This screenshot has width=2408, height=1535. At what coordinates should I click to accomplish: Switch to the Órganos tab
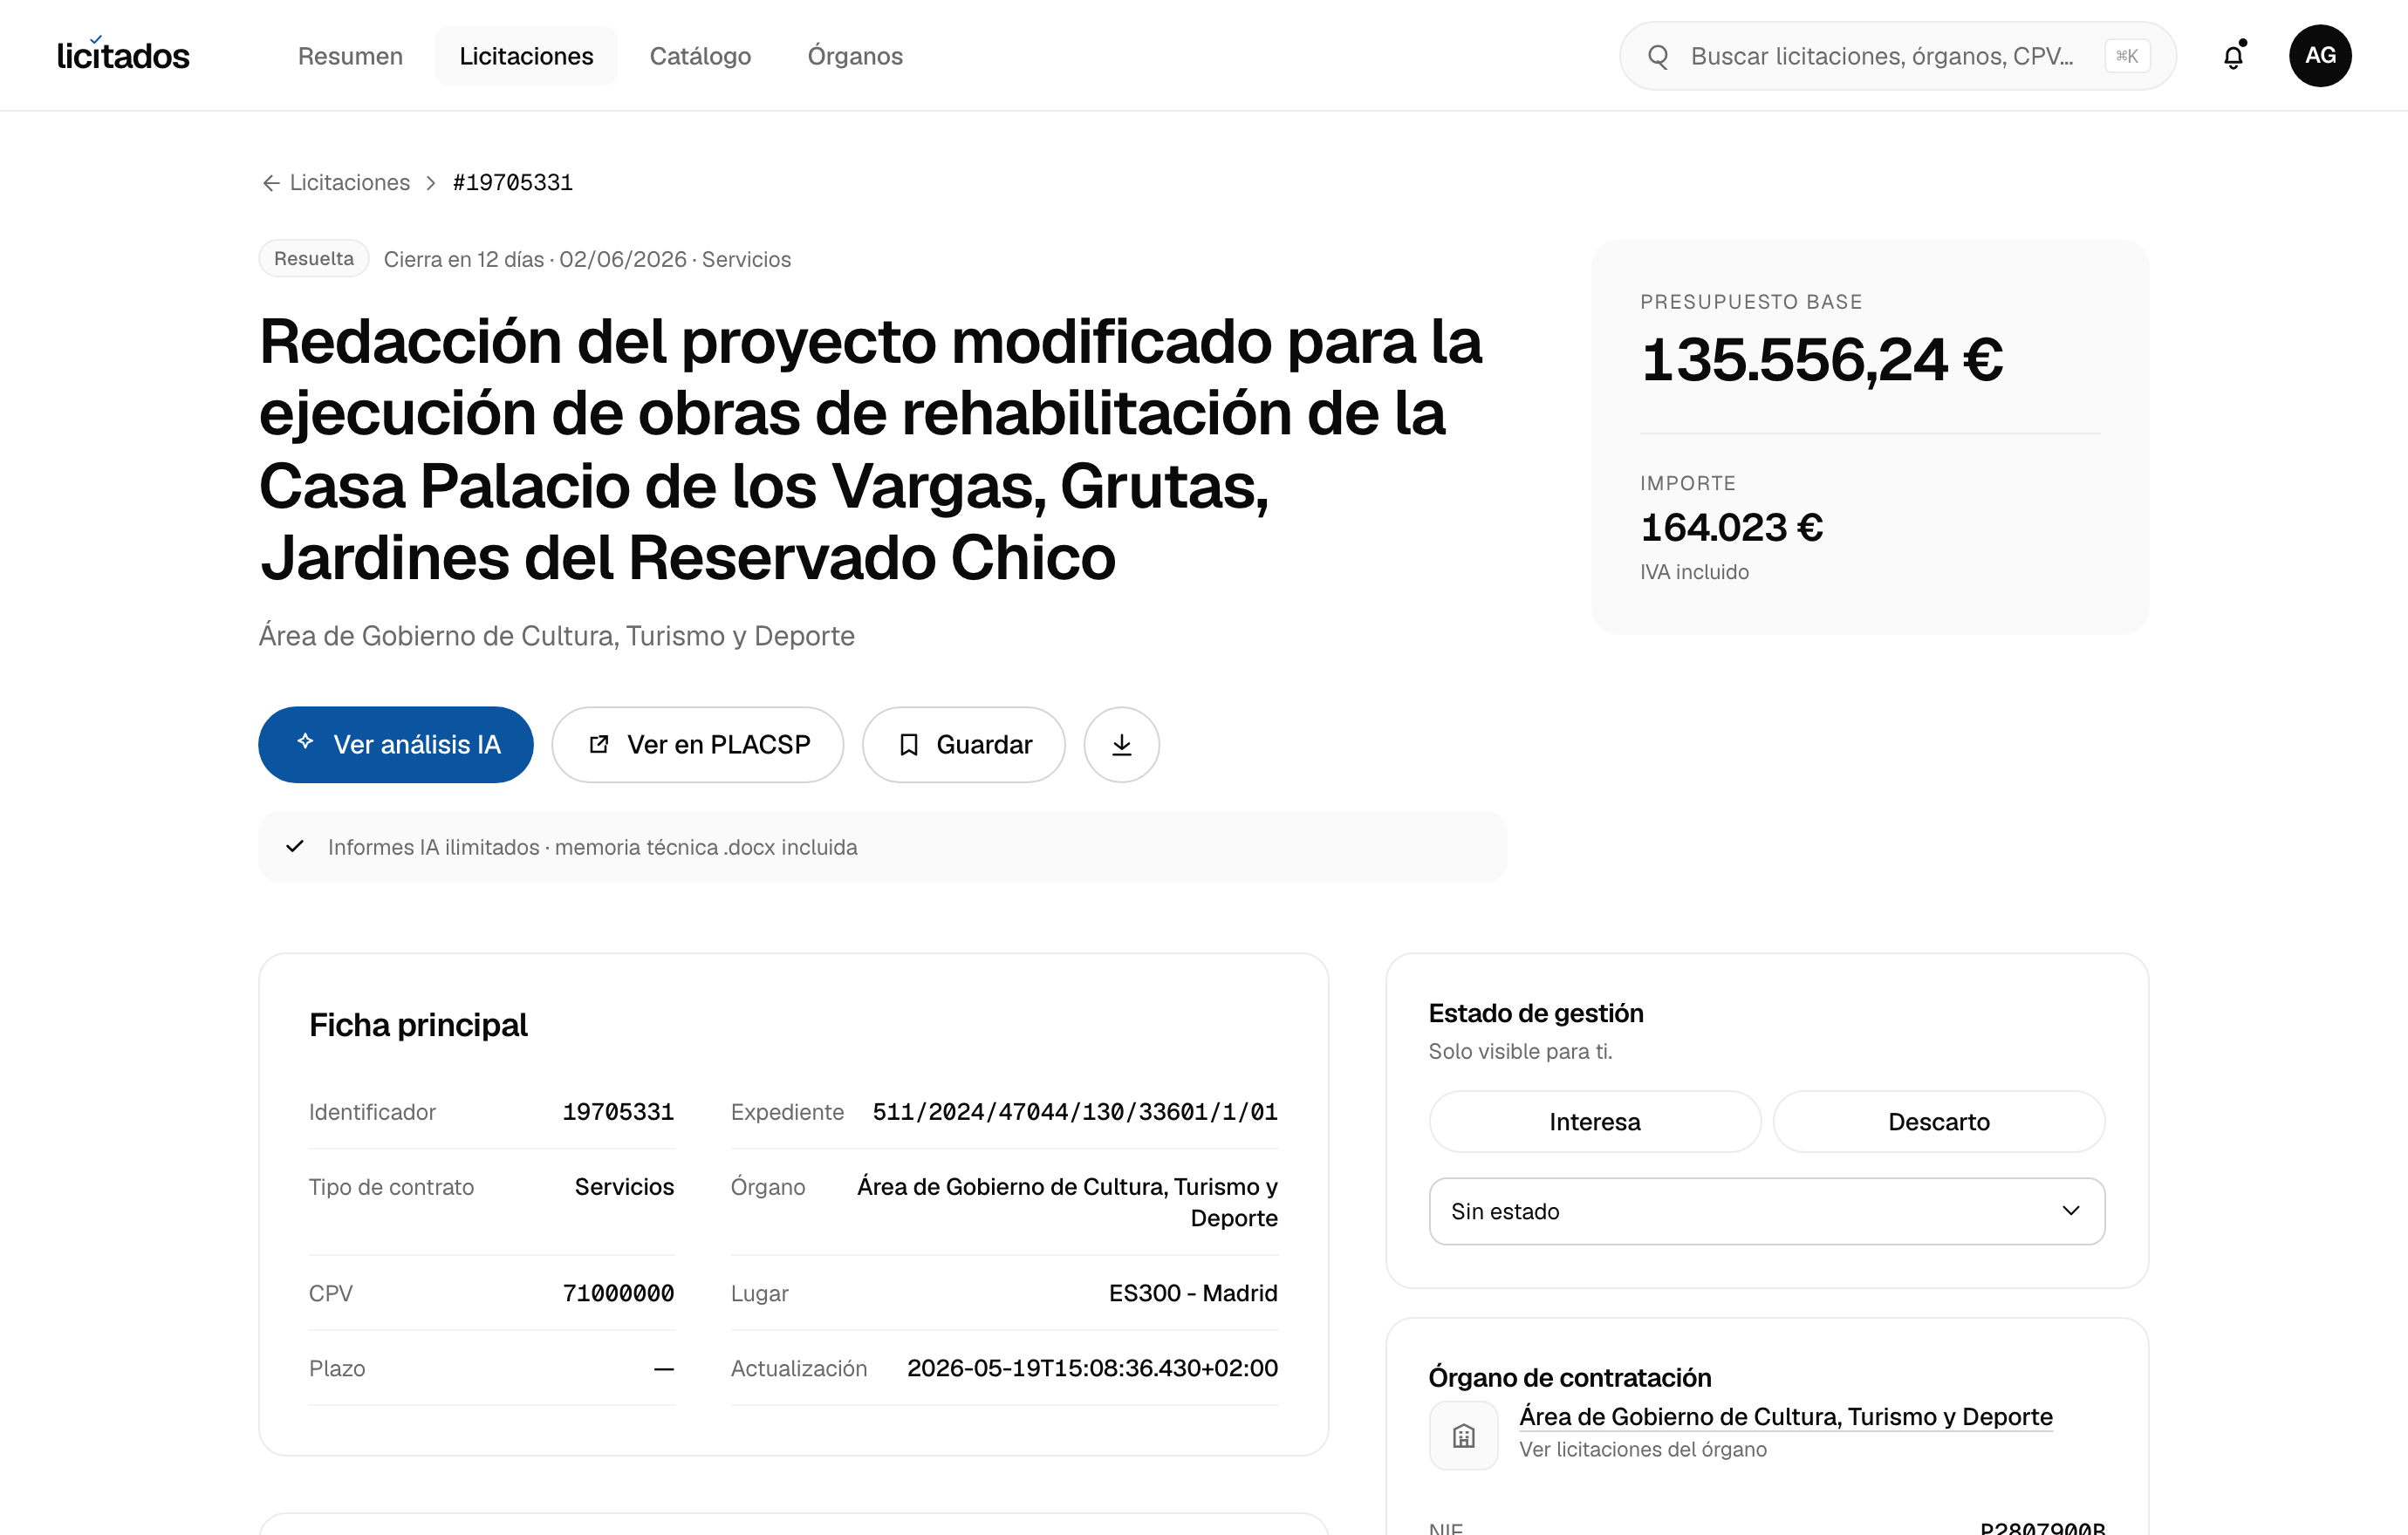tap(855, 56)
